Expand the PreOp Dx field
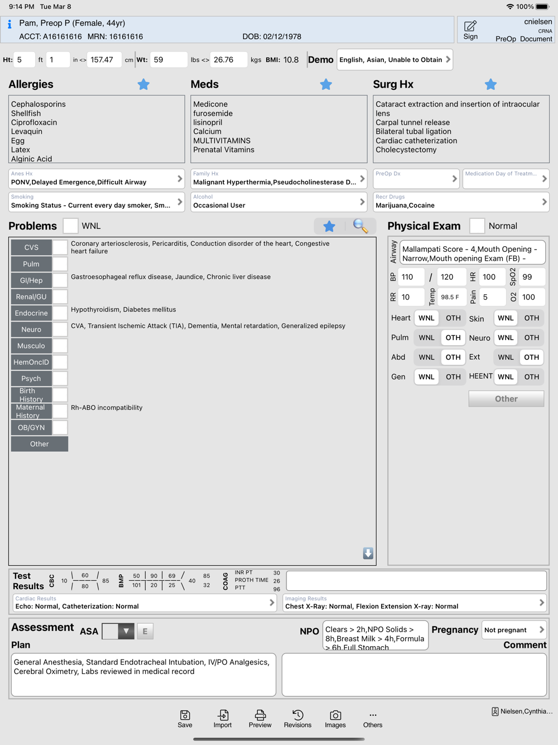 (416, 179)
